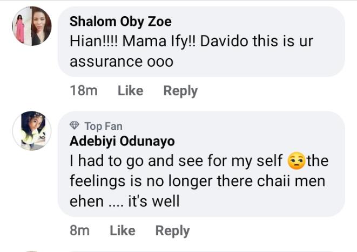Screen dimensions: 357x252
Task: Click the "ehen .... it's well" line
Action: [x=124, y=201]
